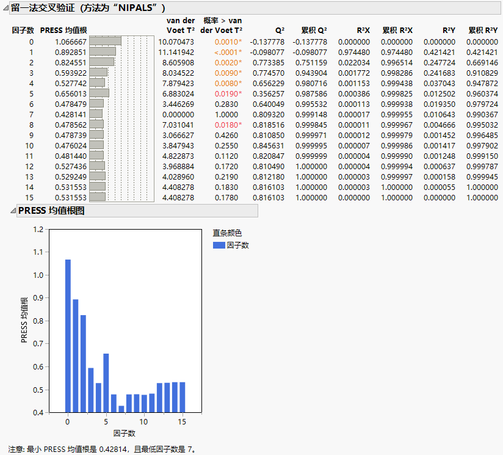Click the 累积 Q² column header
The width and height of the screenshot is (503, 455).
click(x=314, y=30)
